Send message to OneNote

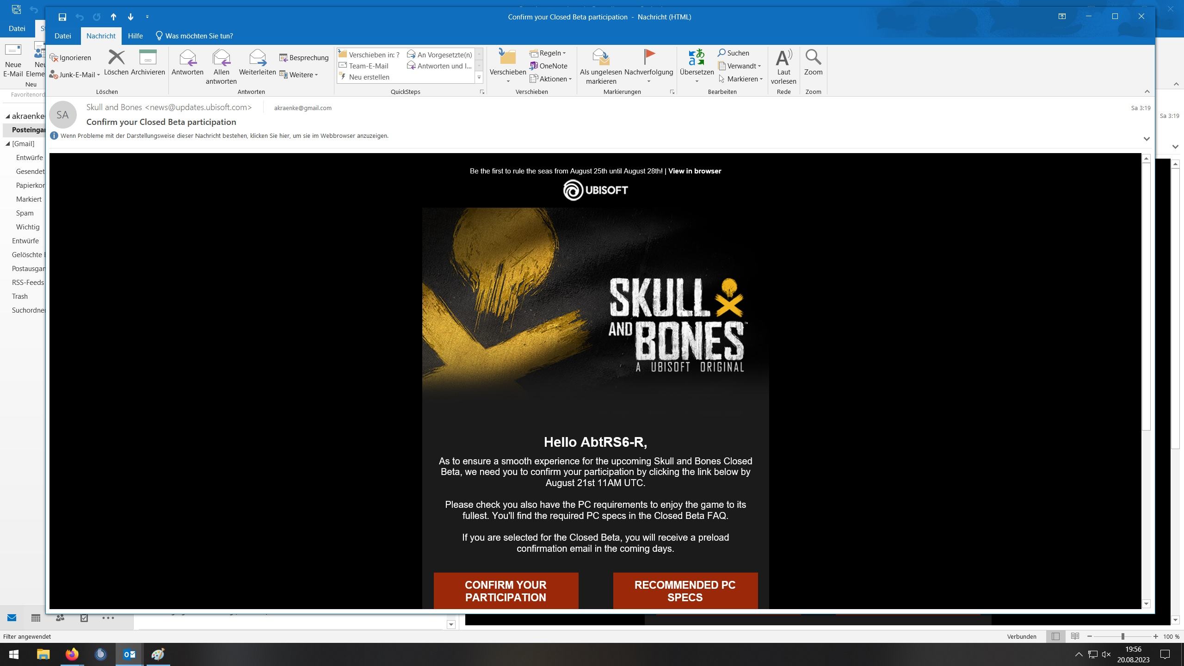(x=549, y=66)
